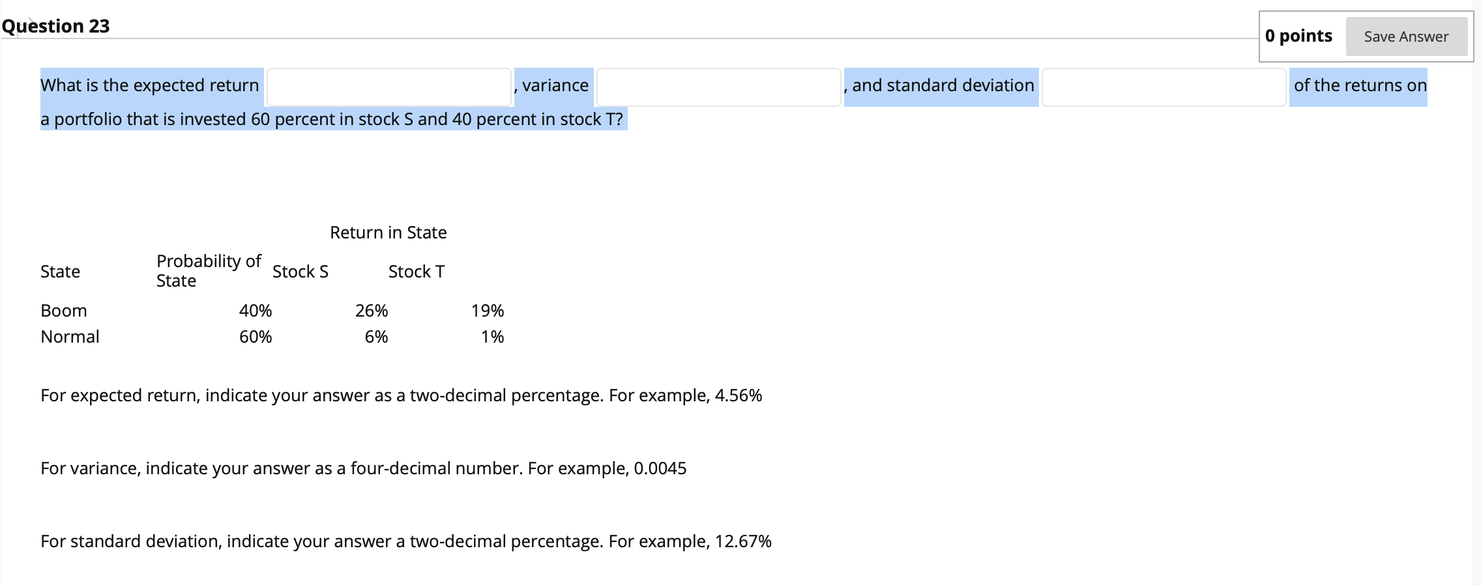Click inside the standard deviation input field
Viewport: 1481px width, 585px height.
click(1164, 87)
